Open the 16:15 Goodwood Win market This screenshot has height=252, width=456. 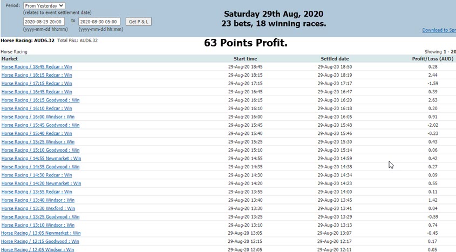pos(40,100)
